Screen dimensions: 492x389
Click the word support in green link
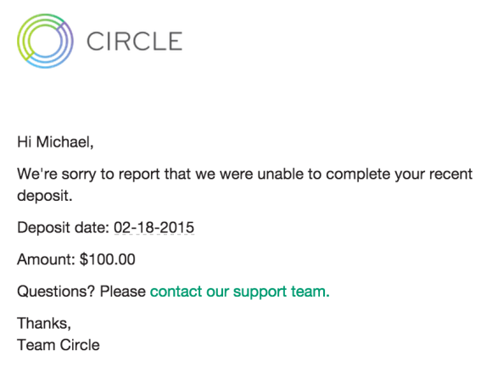coord(260,292)
